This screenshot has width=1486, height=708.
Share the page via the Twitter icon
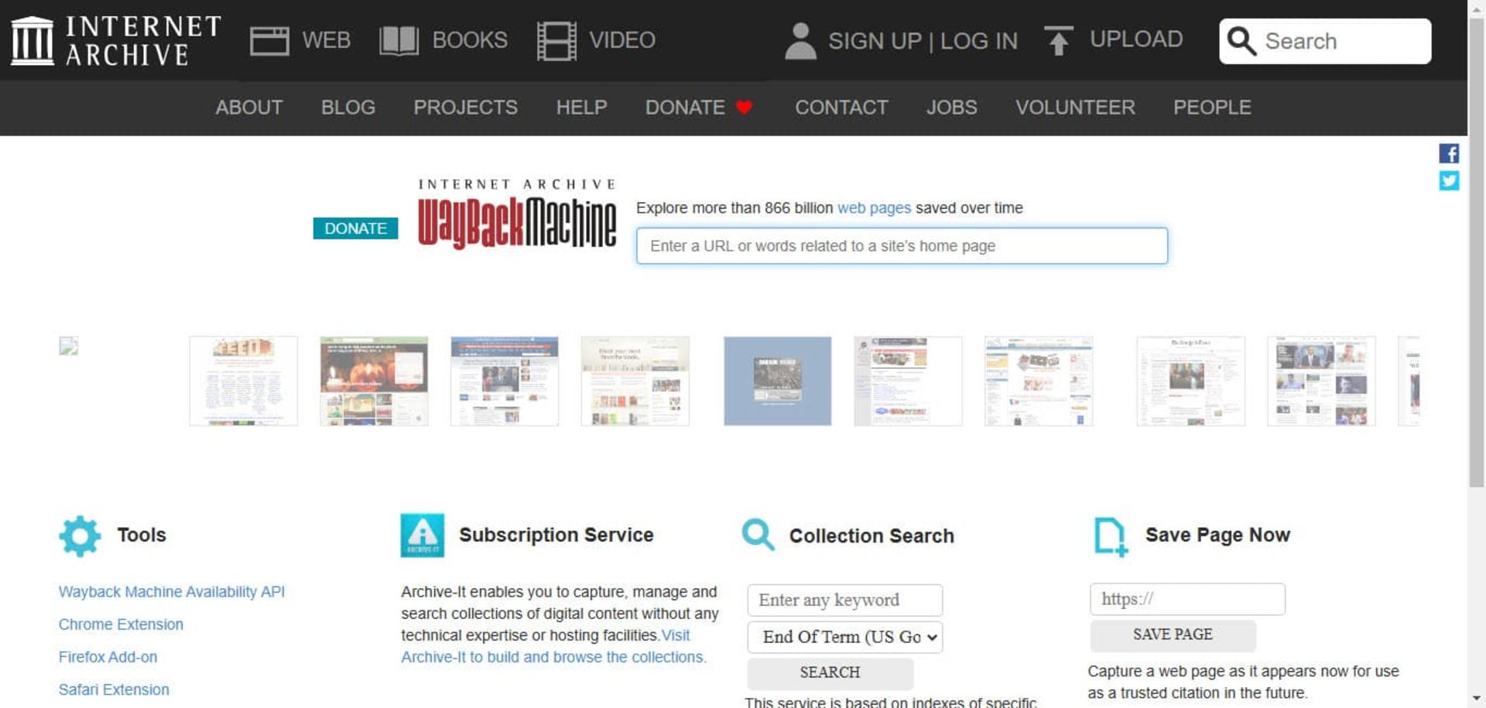click(1449, 181)
